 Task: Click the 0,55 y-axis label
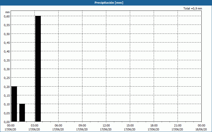coord(7,25)
